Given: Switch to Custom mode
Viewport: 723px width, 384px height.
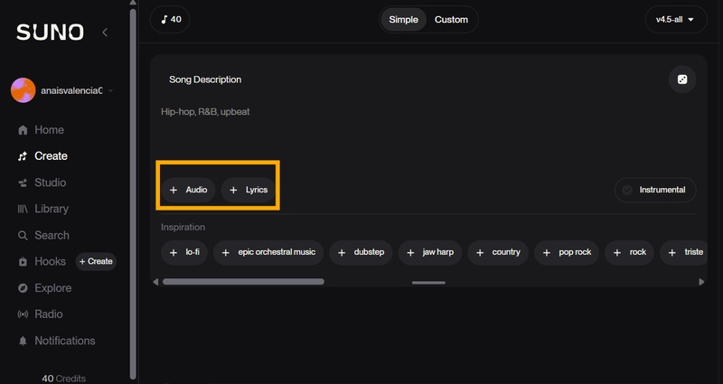Looking at the screenshot, I should (451, 20).
